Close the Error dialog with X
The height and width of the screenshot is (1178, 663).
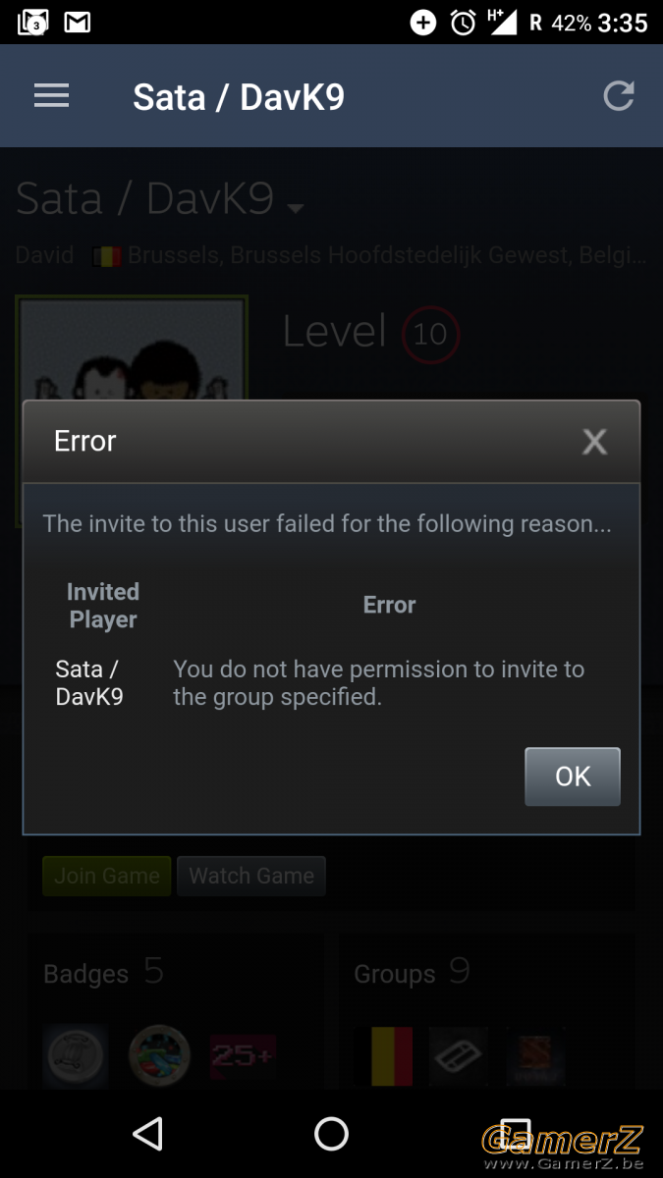(594, 442)
